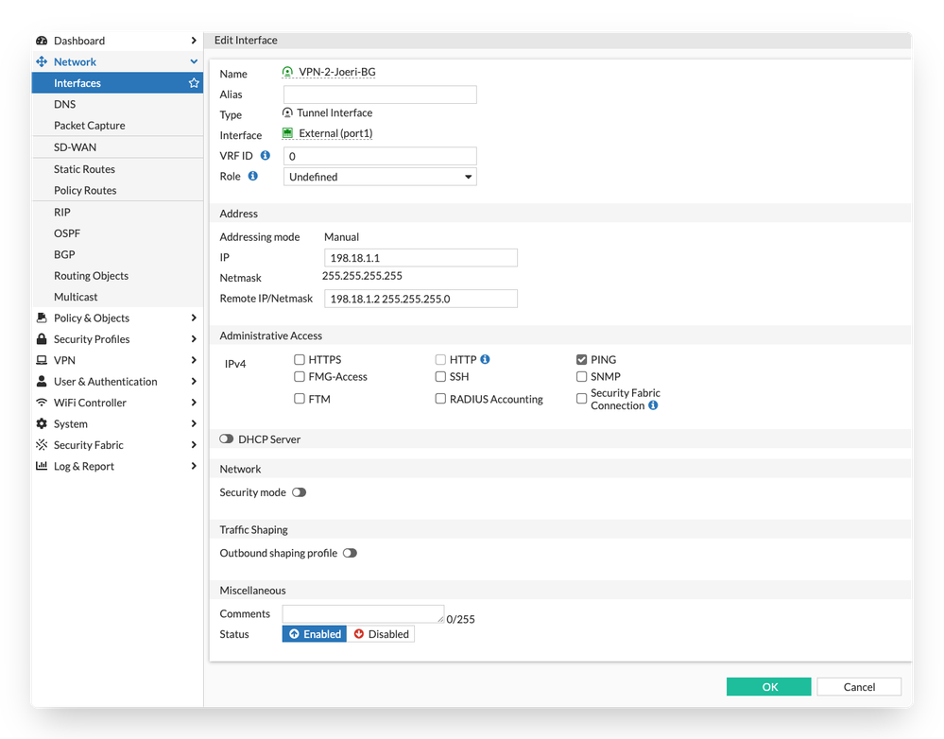Set status to Enabled
The height and width of the screenshot is (739, 944).
pos(315,633)
